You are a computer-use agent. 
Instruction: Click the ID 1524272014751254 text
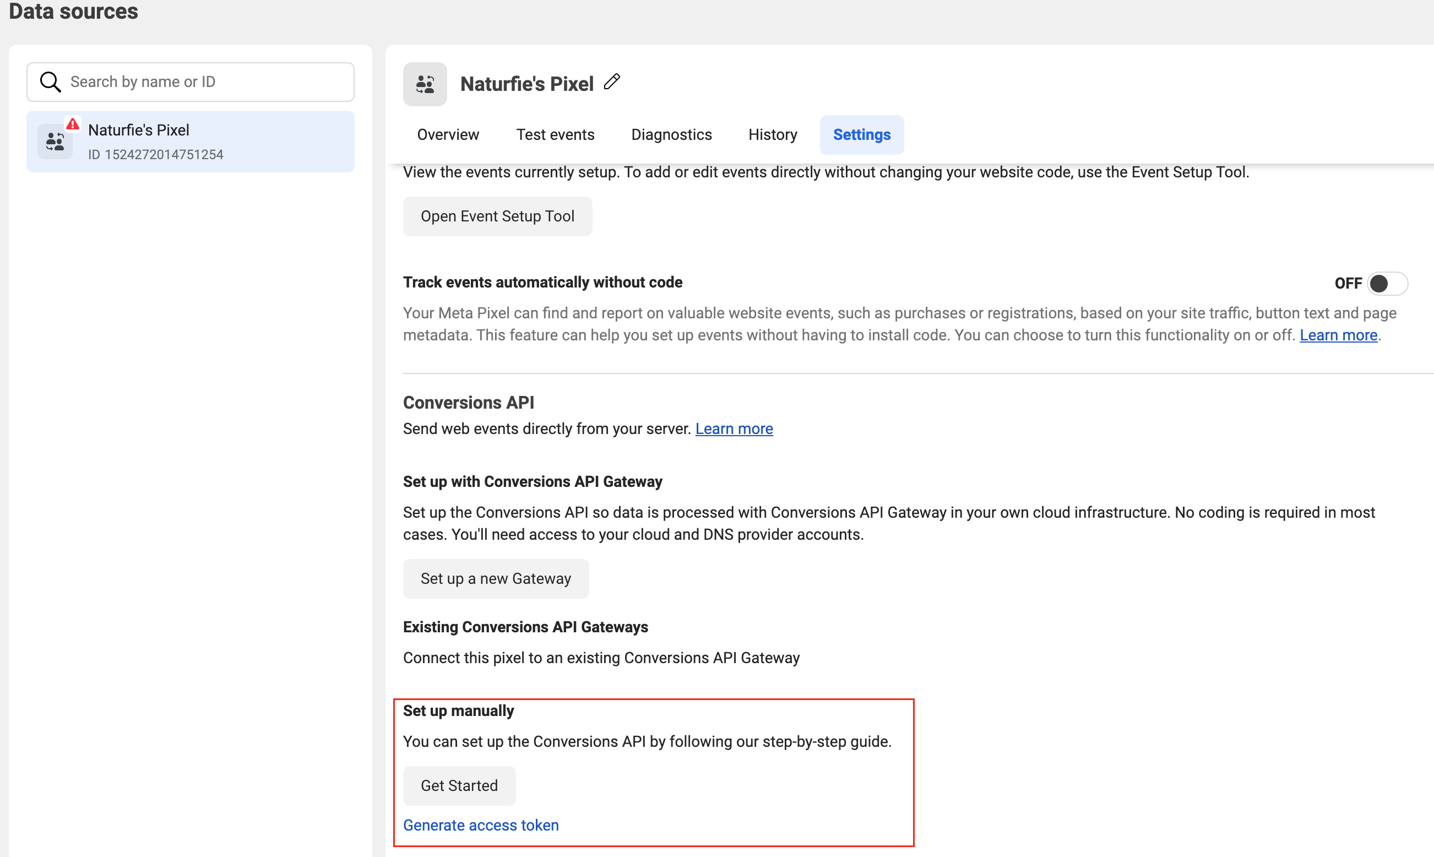point(156,155)
